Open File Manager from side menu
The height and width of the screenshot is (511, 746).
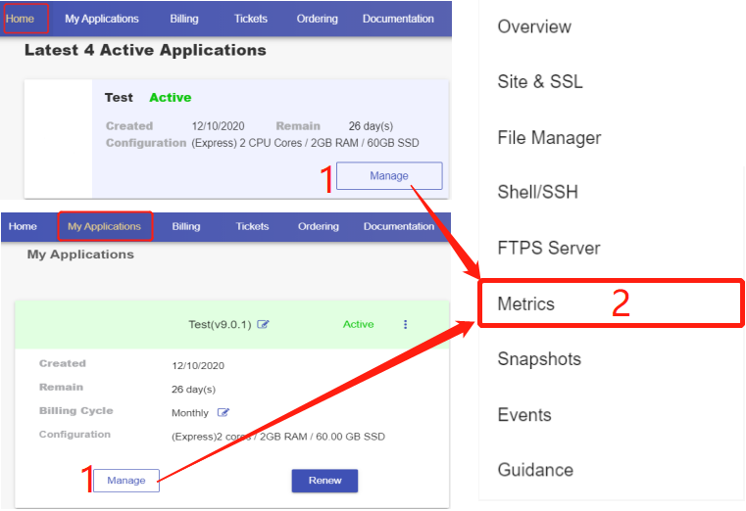pos(549,138)
